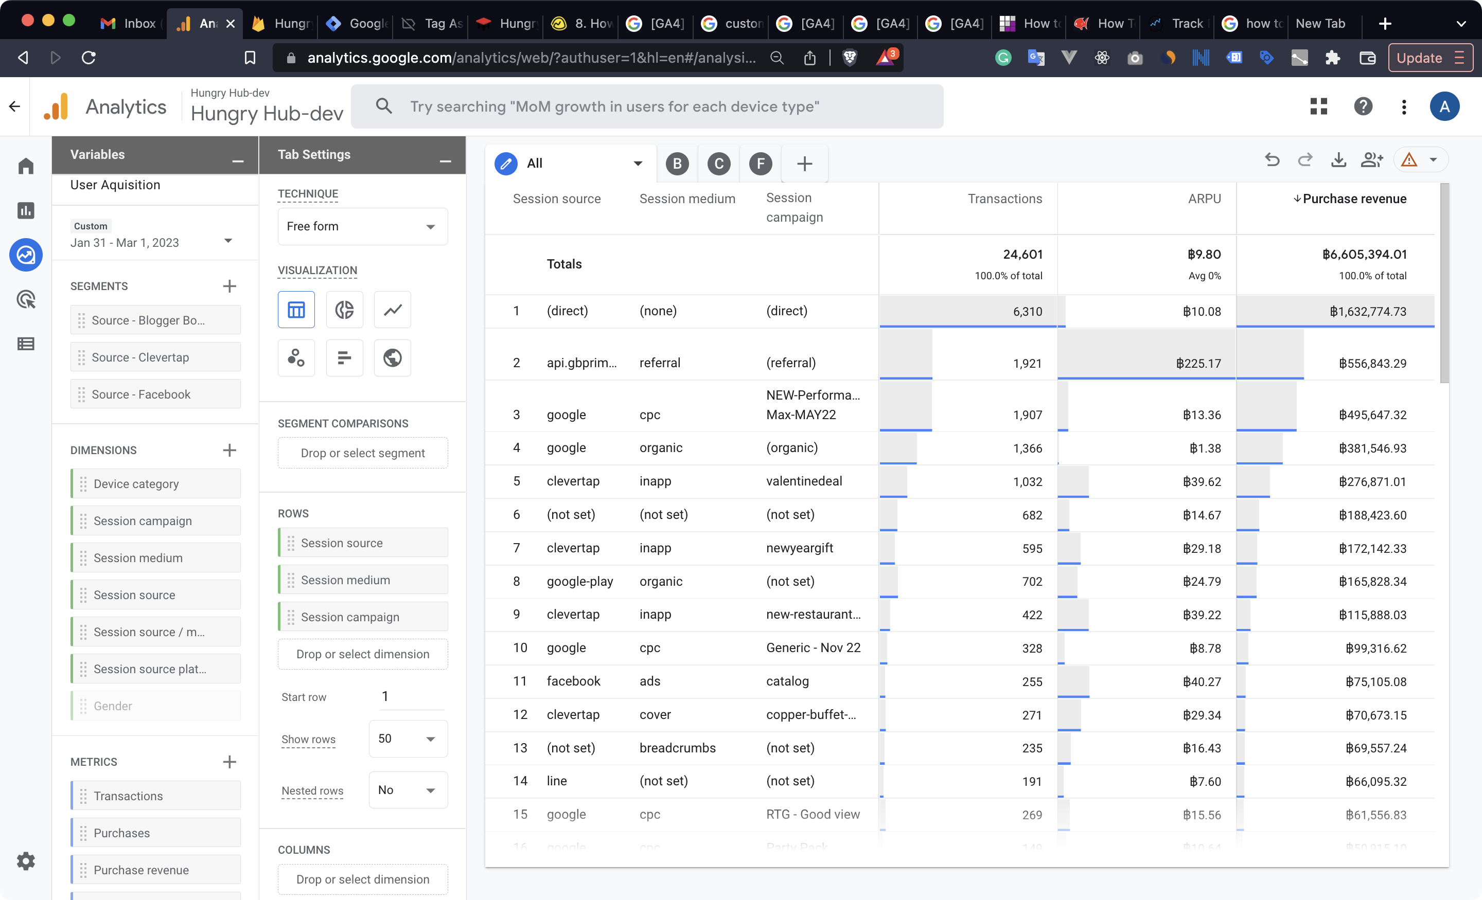Minimize the Variables panel
The height and width of the screenshot is (900, 1482).
coord(238,161)
